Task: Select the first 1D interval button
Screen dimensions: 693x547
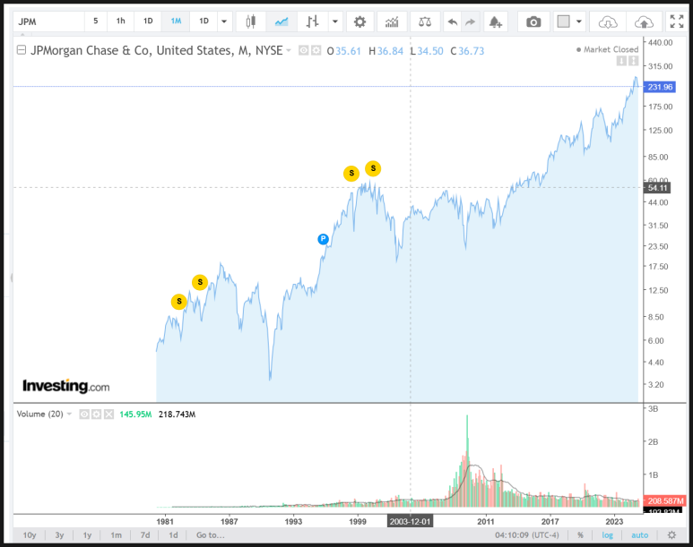Action: (148, 21)
